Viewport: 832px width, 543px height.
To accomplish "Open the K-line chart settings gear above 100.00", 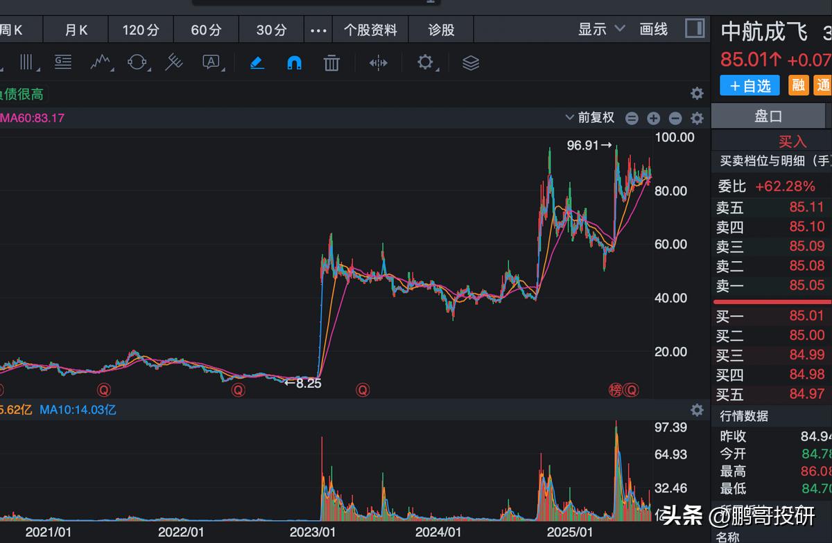I will click(x=696, y=118).
